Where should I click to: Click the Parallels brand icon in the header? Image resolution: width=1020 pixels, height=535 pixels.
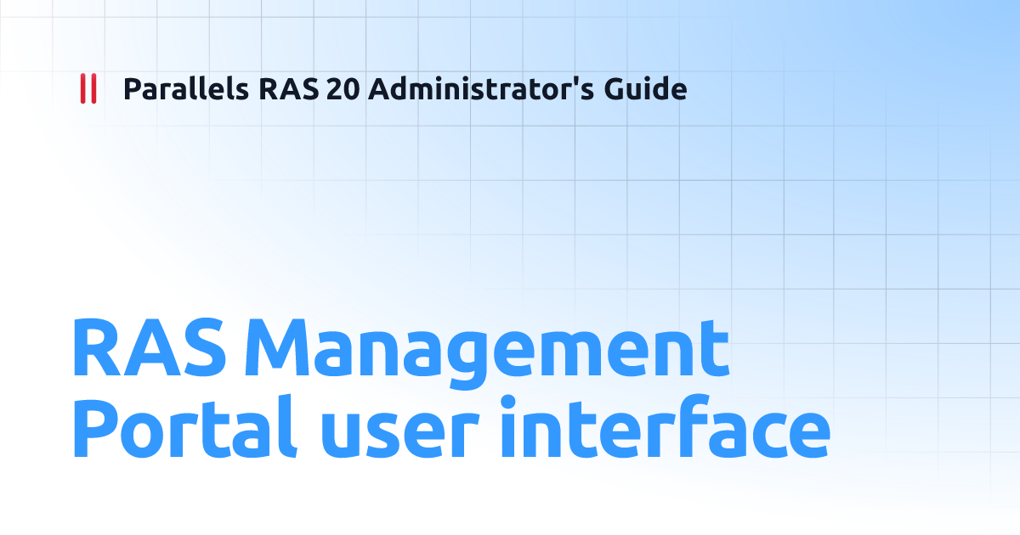(x=88, y=87)
